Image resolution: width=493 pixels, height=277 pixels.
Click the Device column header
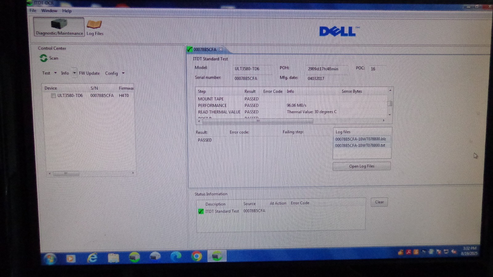point(51,88)
